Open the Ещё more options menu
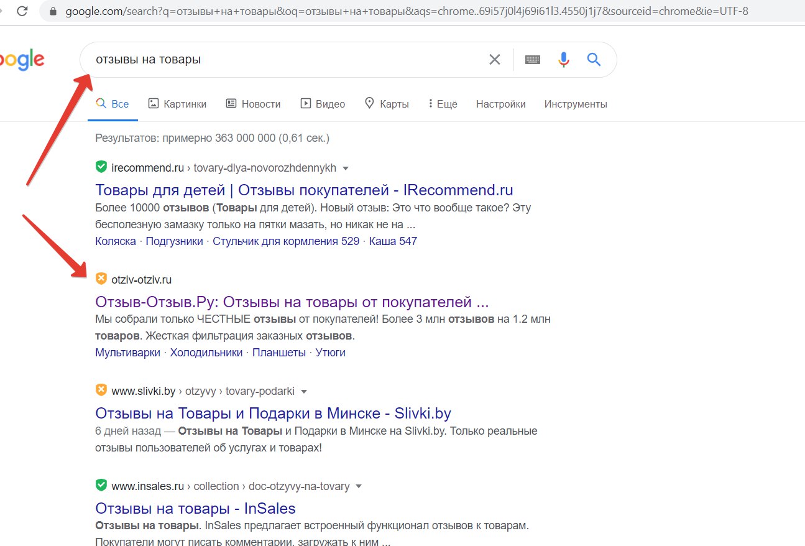Image resolution: width=805 pixels, height=546 pixels. [x=443, y=104]
